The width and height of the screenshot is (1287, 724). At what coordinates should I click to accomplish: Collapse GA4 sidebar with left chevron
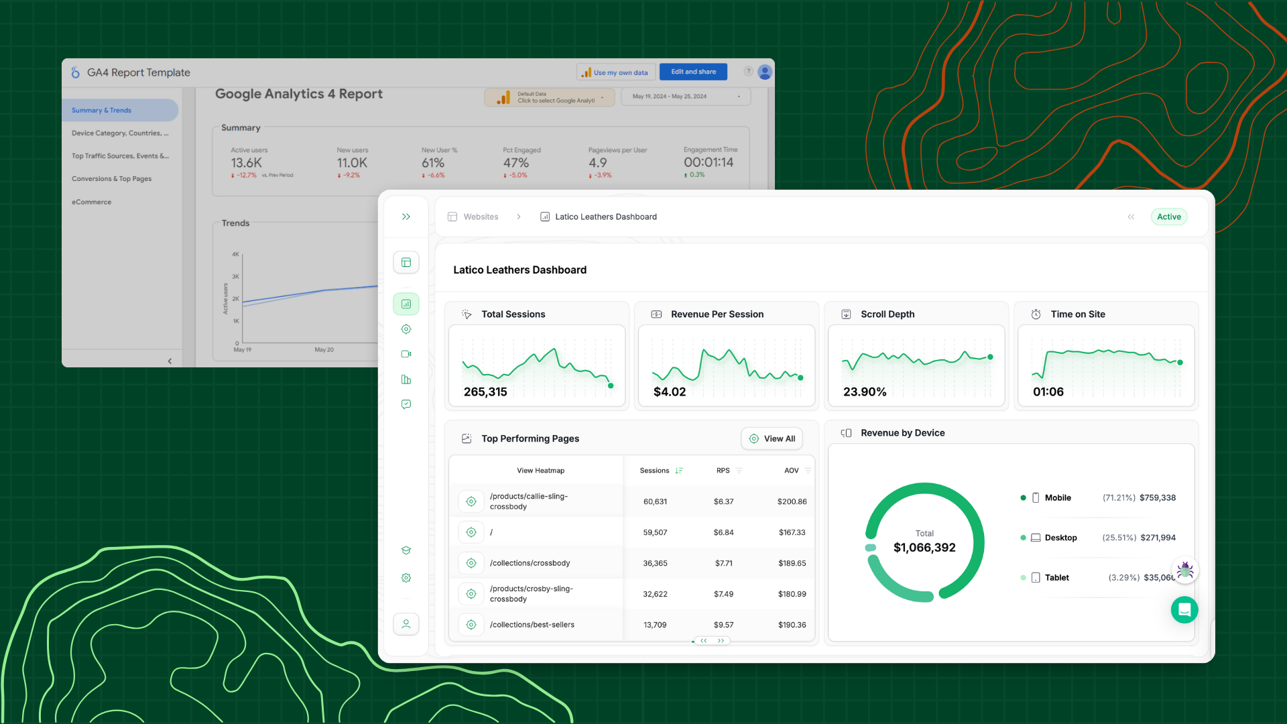tap(170, 361)
